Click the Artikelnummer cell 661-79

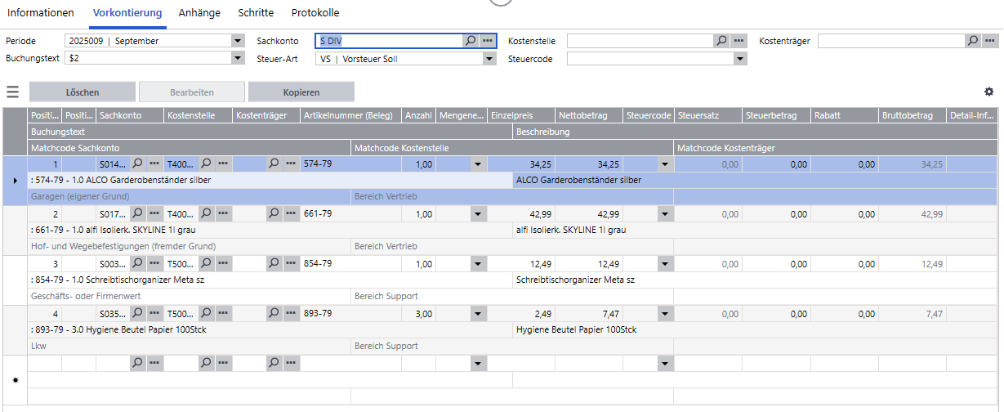tap(350, 214)
